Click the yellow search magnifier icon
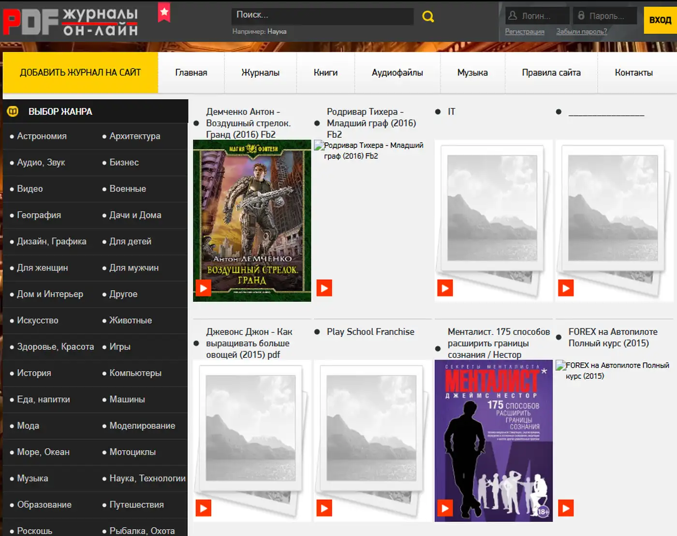677x536 pixels. pos(428,17)
